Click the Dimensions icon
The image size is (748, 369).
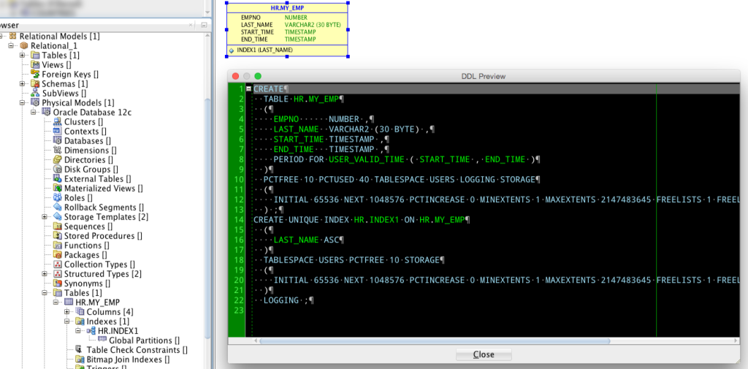pos(57,151)
